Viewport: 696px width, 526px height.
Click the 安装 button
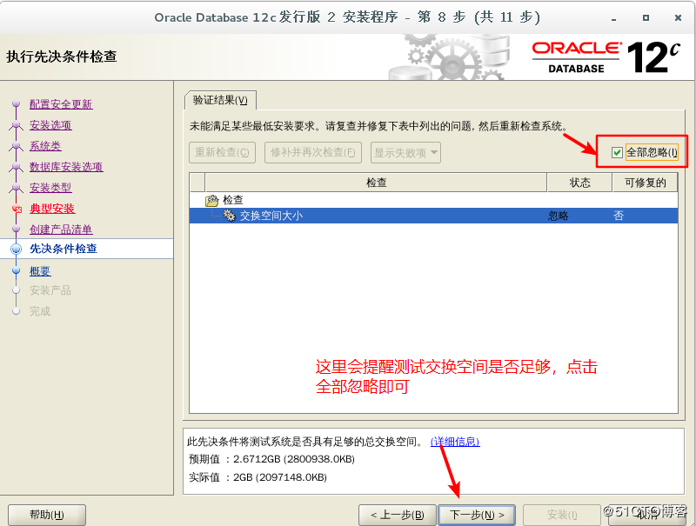point(562,515)
